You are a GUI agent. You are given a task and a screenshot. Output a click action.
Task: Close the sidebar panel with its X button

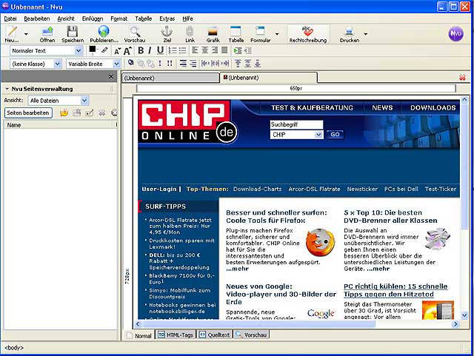click(x=111, y=77)
